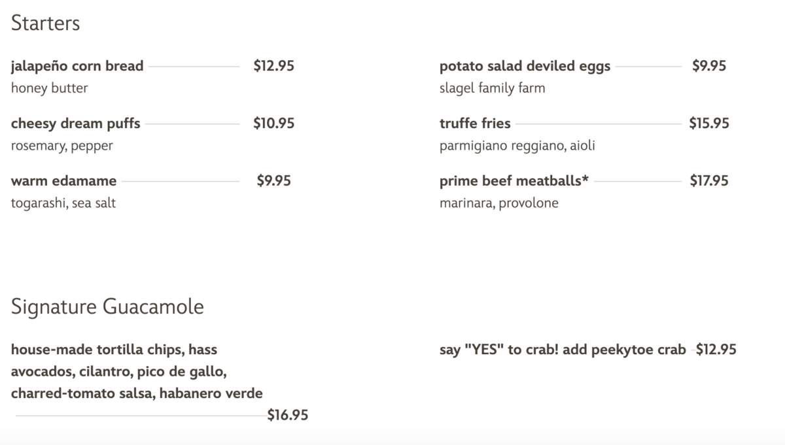Click the Signature Guacamole heading
The width and height of the screenshot is (785, 445).
pyautogui.click(x=107, y=307)
